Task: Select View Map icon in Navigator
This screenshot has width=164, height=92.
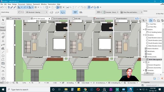Action: [x=155, y=20]
